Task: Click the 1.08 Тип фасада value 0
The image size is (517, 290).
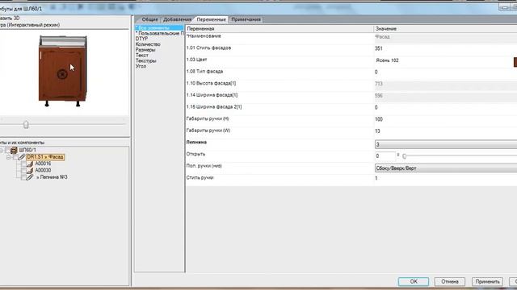Action: [x=376, y=72]
